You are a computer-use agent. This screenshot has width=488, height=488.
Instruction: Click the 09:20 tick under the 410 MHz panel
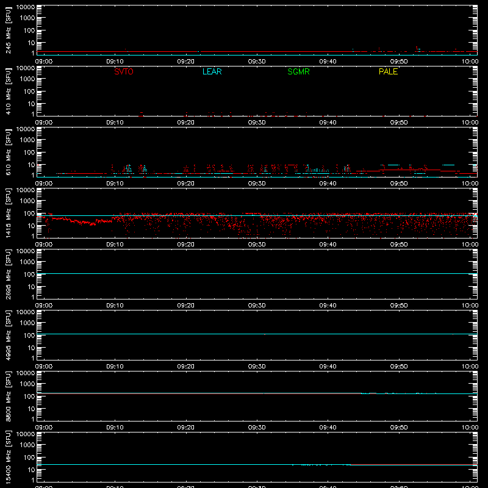pos(186,123)
